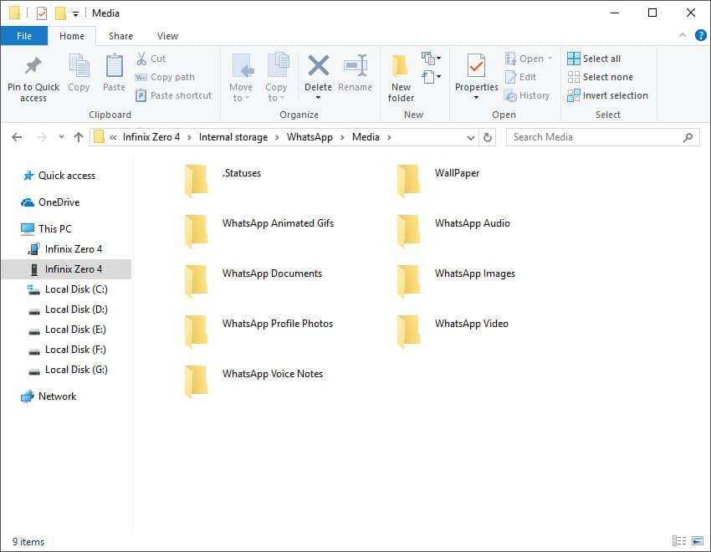Viewport: 711px width, 552px height.
Task: Click Internal storage in the breadcrumb
Action: [x=233, y=137]
